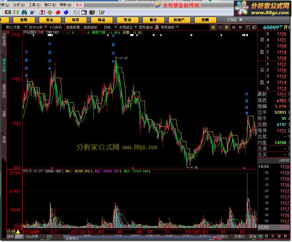292x242 pixels.
Task: Click the 服务 category button
Action: click(153, 20)
